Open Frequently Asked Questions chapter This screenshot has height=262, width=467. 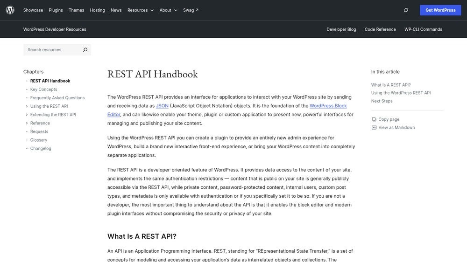[57, 98]
